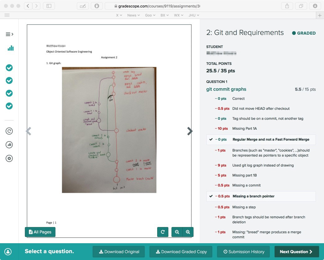This screenshot has height=260, width=324.
Task: Open the statistics bar chart icon
Action: pyautogui.click(x=11, y=48)
